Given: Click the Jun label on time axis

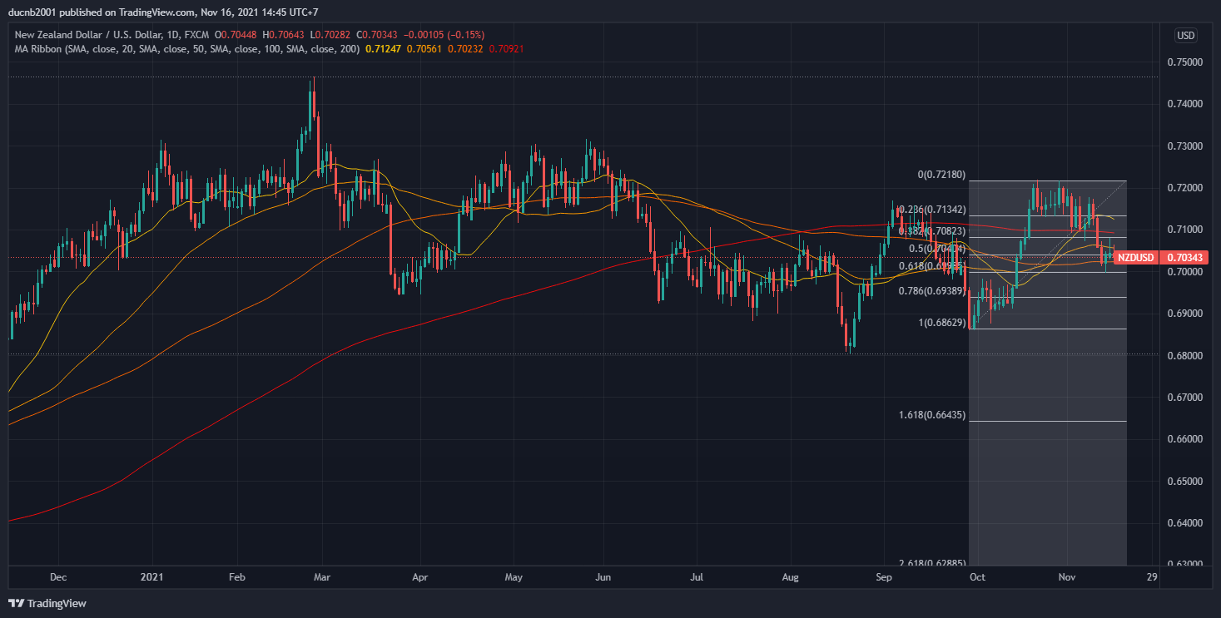Looking at the screenshot, I should coord(603,576).
